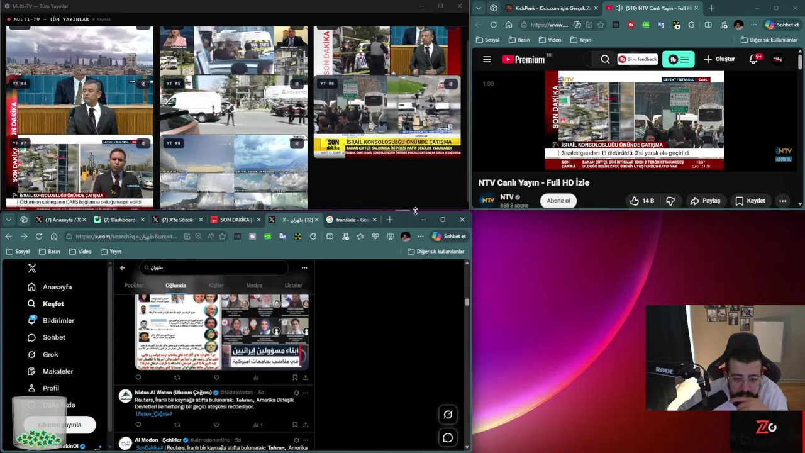Open YouTube account avatar menu
Screen dimensions: 805x453
[x=778, y=59]
